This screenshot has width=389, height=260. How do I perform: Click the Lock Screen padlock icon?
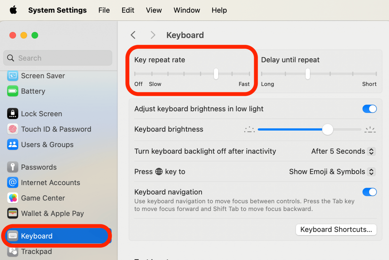(x=13, y=113)
